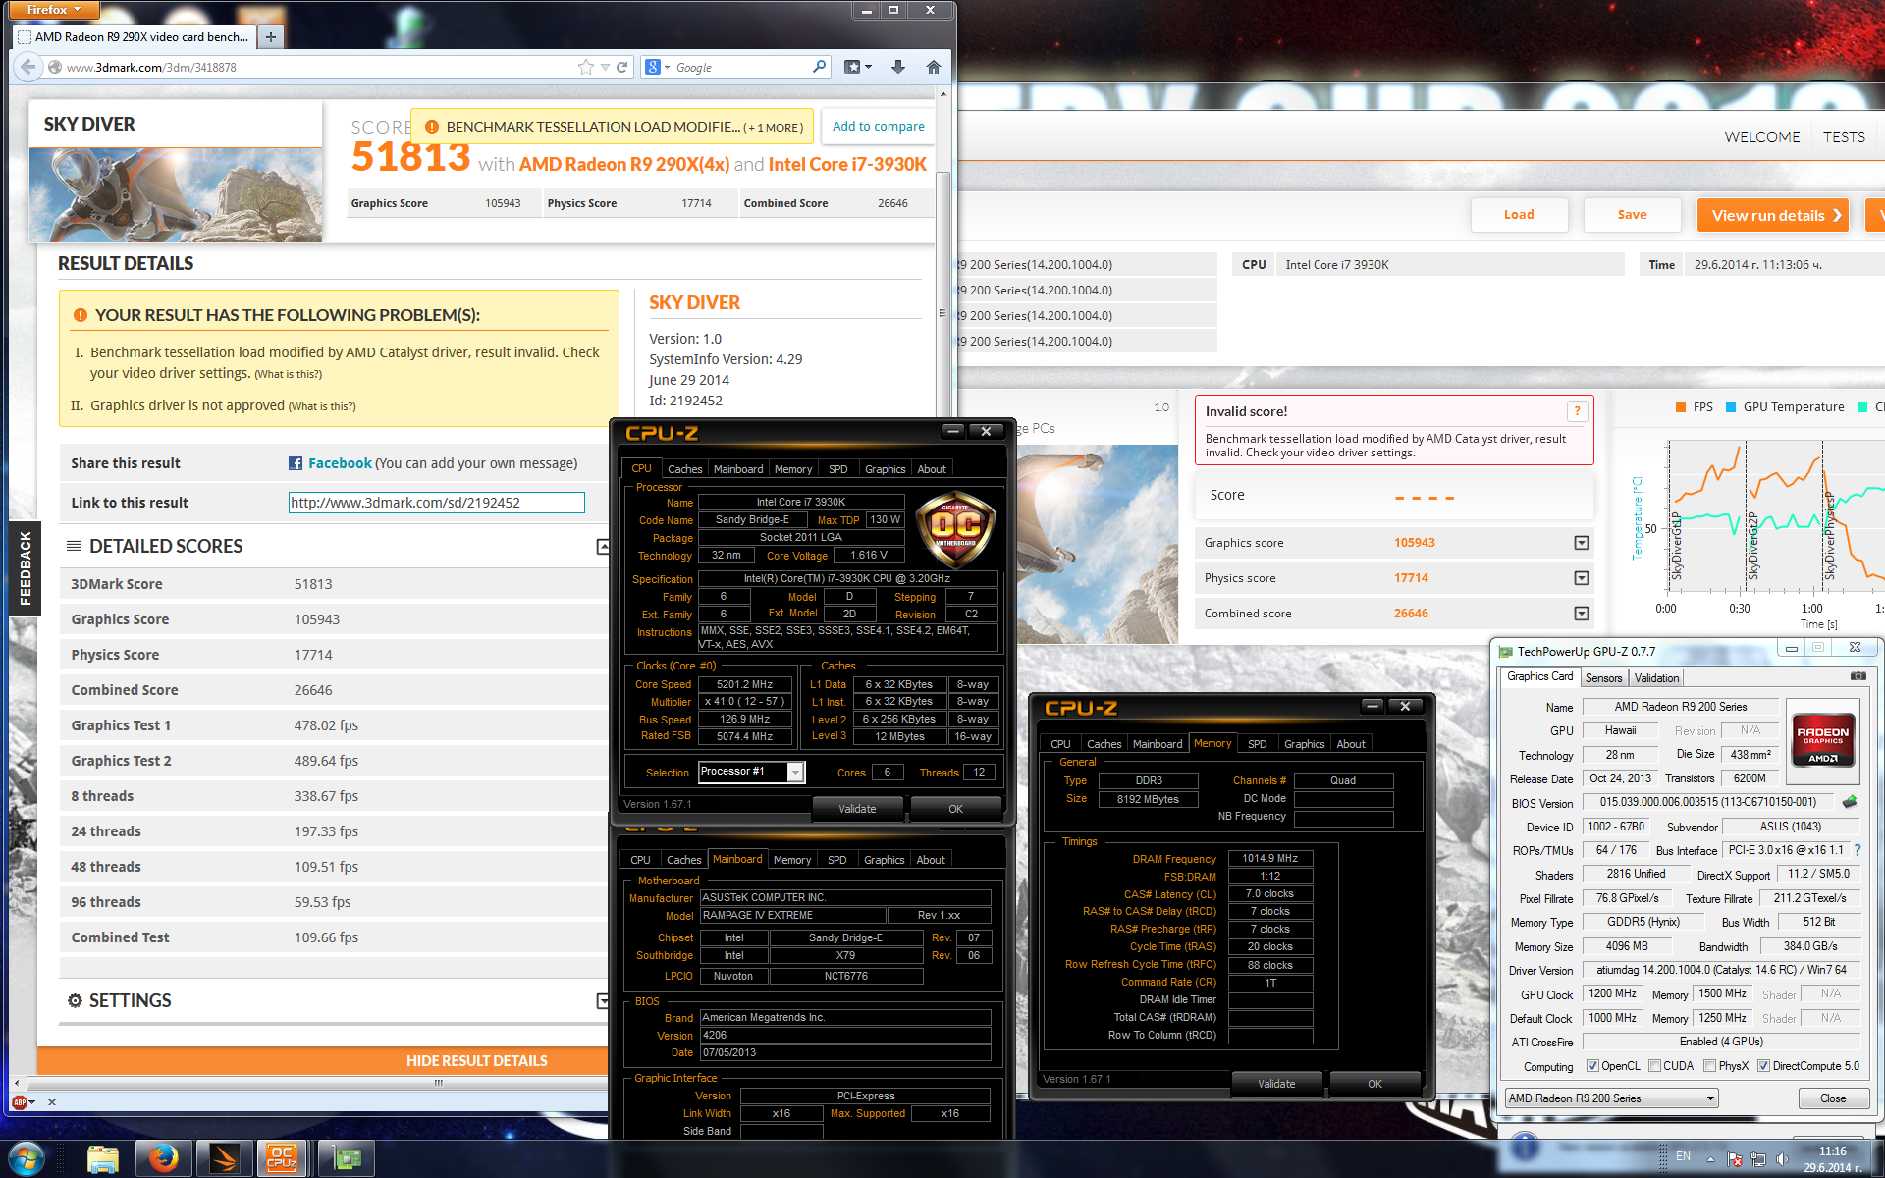Open Firefox downloads arrow icon
Screen dimensions: 1885x1178
click(x=897, y=67)
